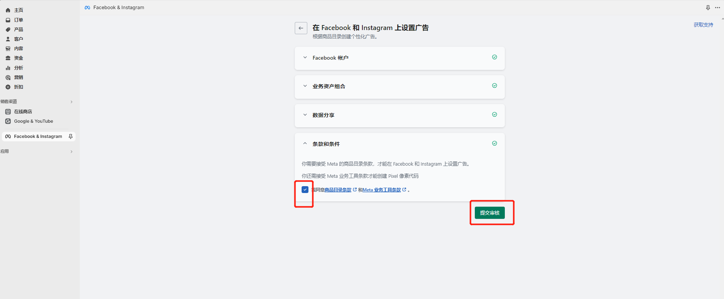Click the product tag icon beside 产品
The height and width of the screenshot is (299, 724).
(x=8, y=30)
